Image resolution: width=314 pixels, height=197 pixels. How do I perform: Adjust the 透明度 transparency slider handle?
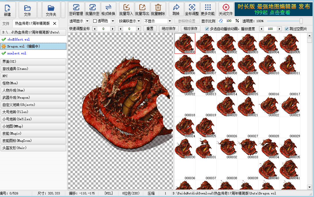pos(301,21)
